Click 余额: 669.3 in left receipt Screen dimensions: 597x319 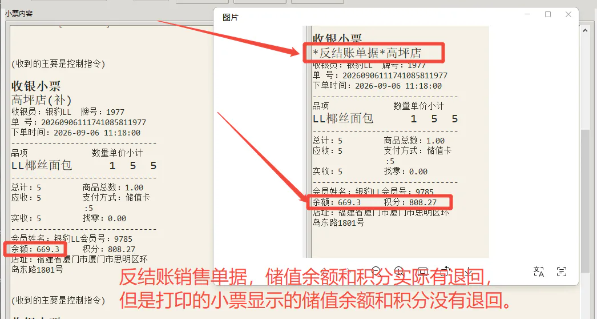coord(35,249)
